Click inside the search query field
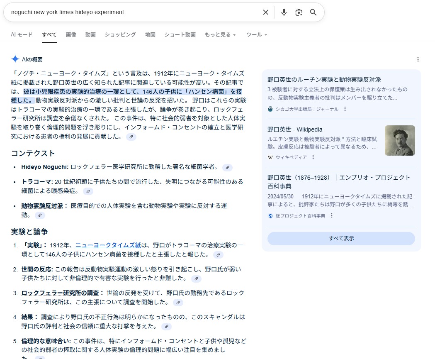Image resolution: width=435 pixels, height=359 pixels. (x=133, y=12)
